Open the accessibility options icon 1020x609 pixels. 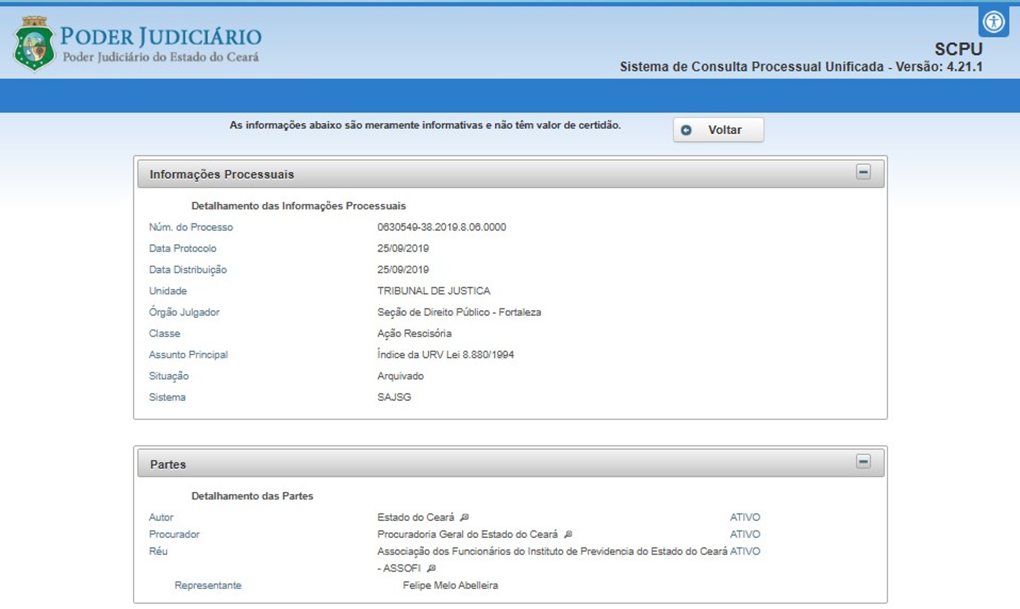(993, 22)
